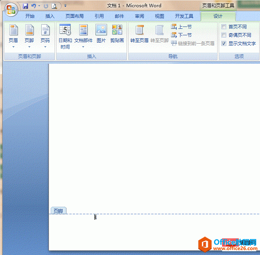Viewport: 260px width, 255px height.
Task: Switch to the 视图 tab
Action: coord(159,16)
